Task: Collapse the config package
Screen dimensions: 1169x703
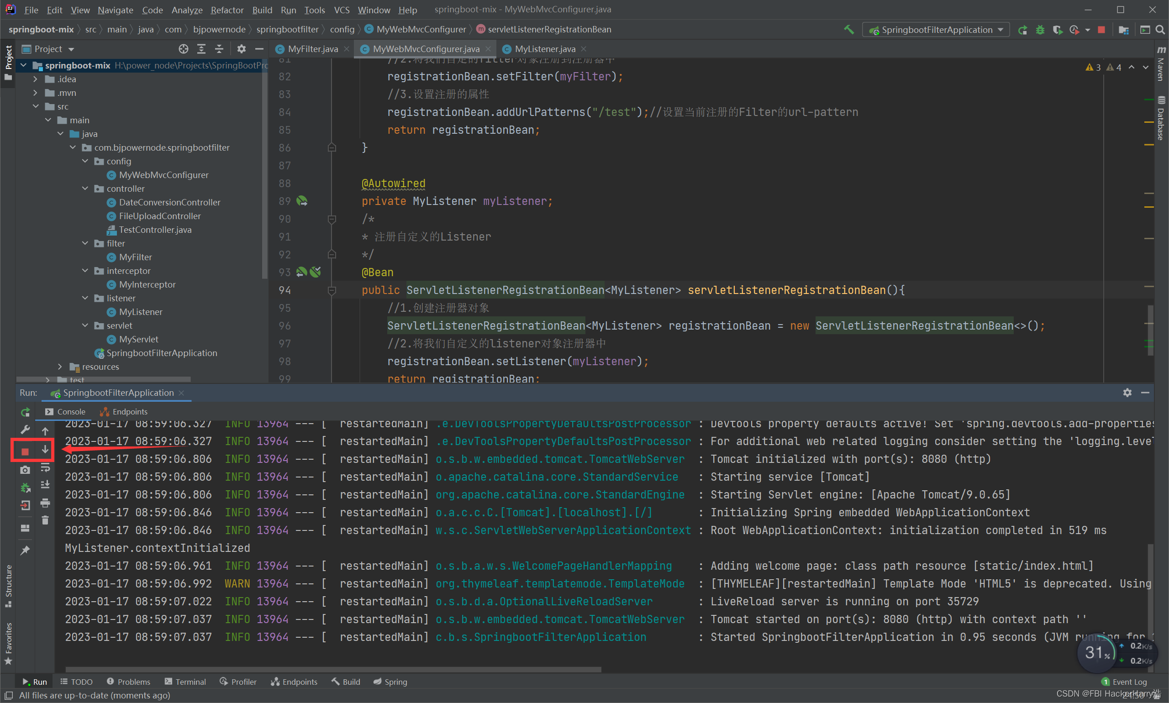Action: click(85, 161)
